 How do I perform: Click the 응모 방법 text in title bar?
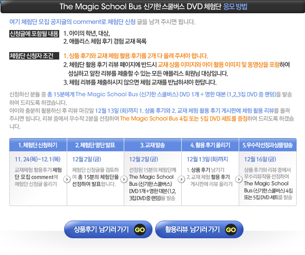click(x=235, y=7)
